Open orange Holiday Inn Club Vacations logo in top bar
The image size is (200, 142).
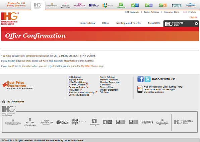click(x=162, y=5)
